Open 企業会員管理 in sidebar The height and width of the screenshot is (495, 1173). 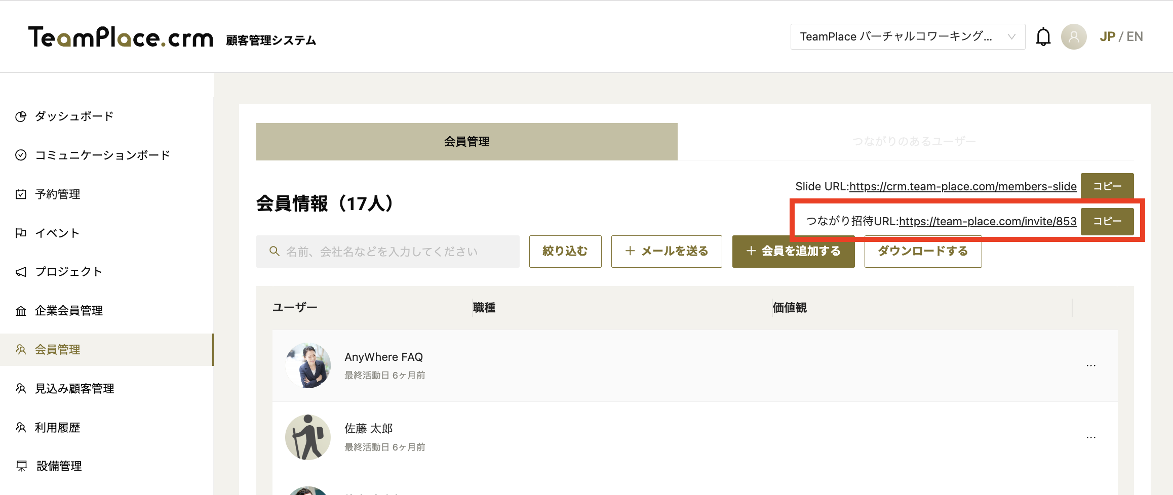point(107,311)
